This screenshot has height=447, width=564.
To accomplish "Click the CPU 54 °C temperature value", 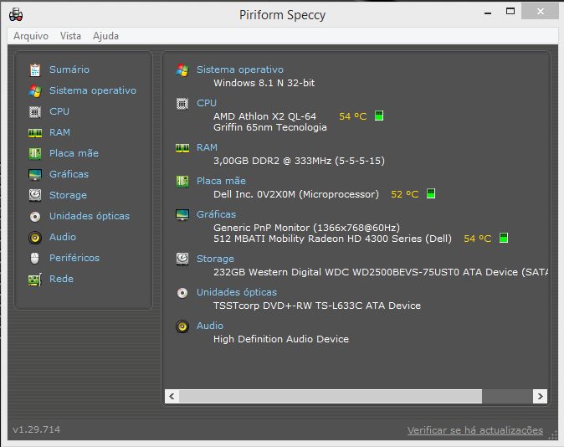I will click(x=353, y=116).
